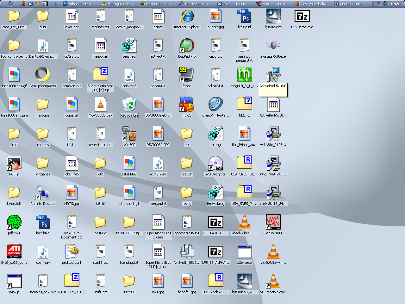This screenshot has width=405, height=304.
Task: Open the rocknes folder
Action: click(x=43, y=134)
